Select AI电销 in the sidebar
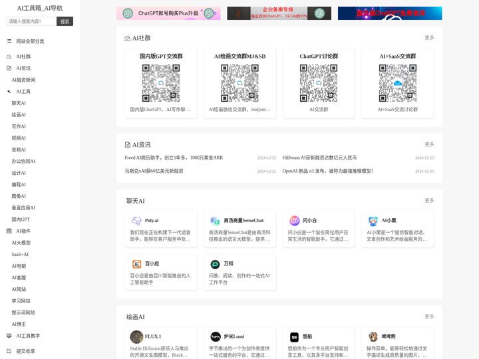Viewport: 479px width, 359px height. pos(19,266)
